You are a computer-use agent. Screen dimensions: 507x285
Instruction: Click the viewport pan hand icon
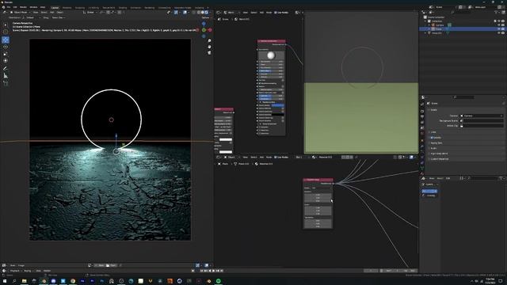coord(209,47)
